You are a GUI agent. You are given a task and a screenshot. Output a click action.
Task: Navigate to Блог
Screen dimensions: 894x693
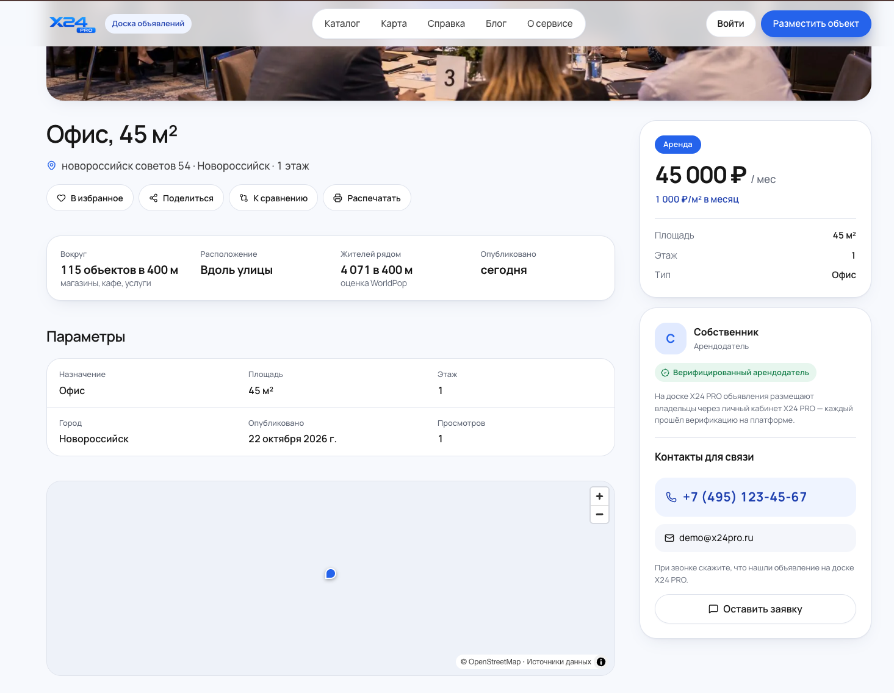(496, 24)
